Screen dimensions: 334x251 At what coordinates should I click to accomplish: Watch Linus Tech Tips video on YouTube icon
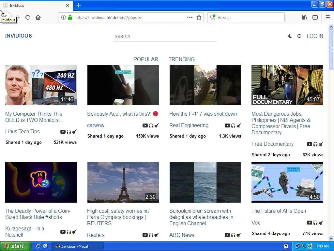coord(63,132)
